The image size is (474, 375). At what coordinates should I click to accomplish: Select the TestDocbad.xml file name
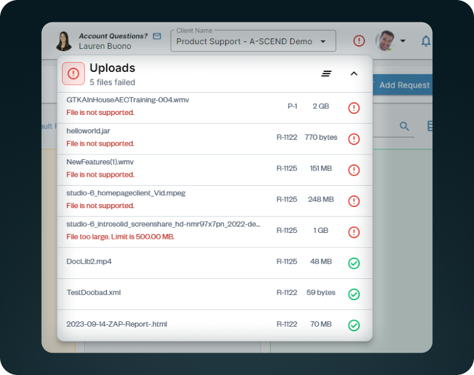tap(93, 292)
